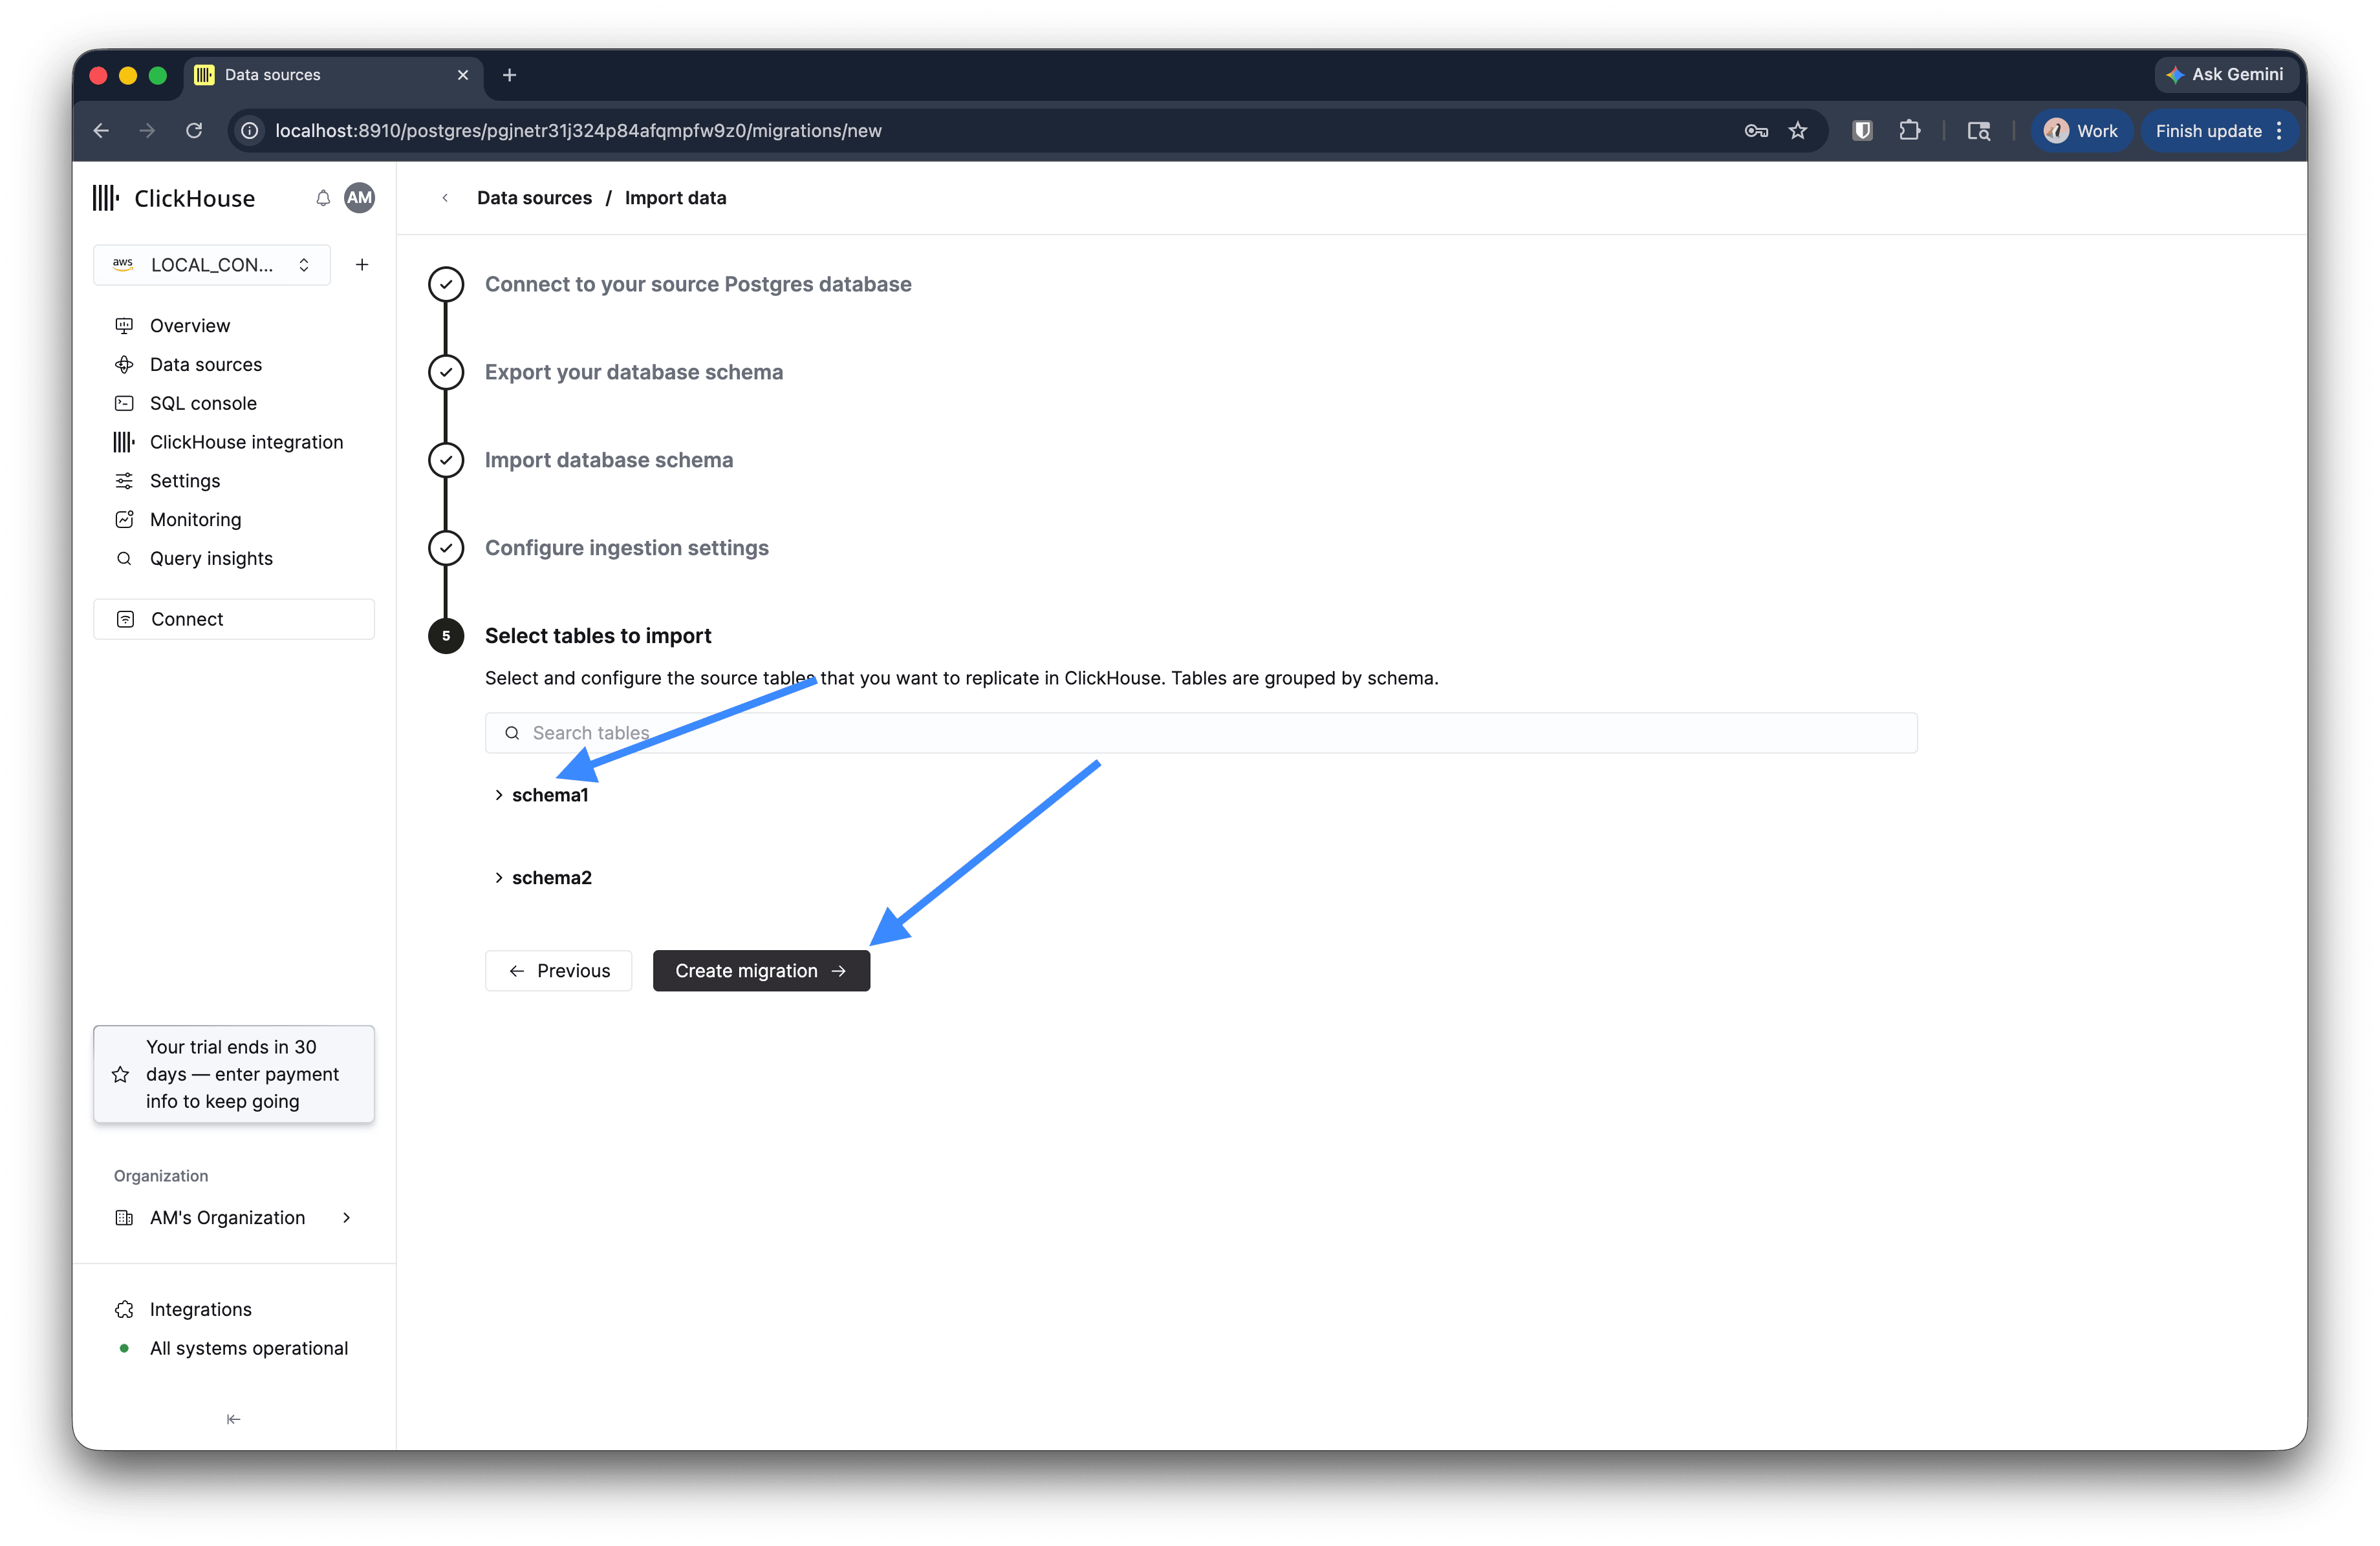Viewport: 2380px width, 1546px height.
Task: Open the AM user avatar menu
Action: 360,198
